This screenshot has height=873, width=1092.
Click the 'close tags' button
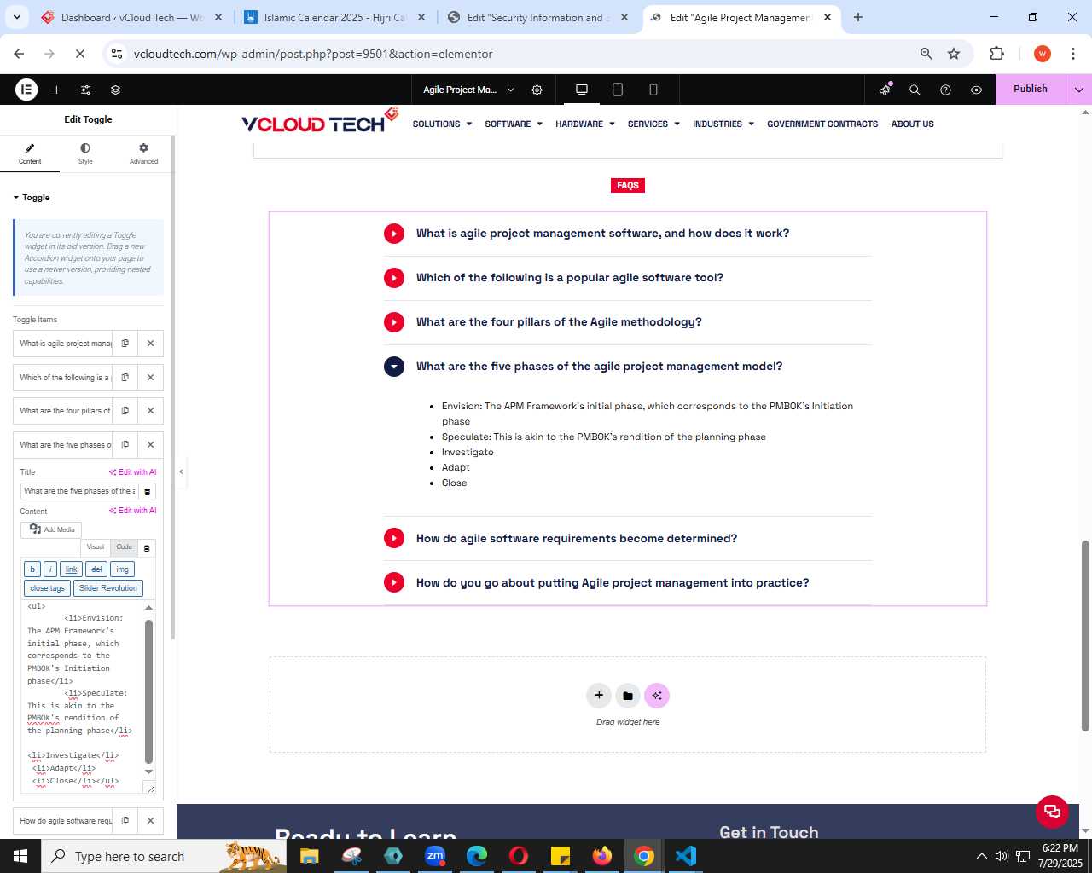click(47, 588)
